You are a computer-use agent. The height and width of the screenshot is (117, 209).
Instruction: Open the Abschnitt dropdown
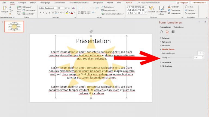(x=28, y=14)
